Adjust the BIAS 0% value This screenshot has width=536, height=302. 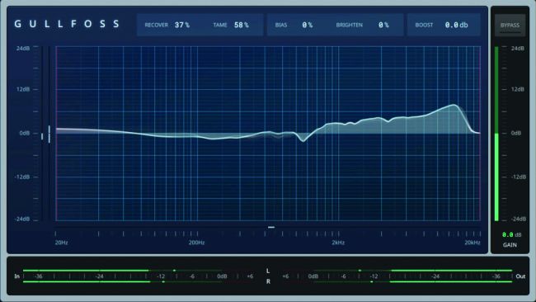(x=307, y=25)
